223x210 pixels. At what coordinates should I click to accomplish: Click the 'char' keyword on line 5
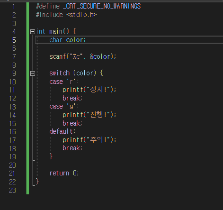pos(56,40)
